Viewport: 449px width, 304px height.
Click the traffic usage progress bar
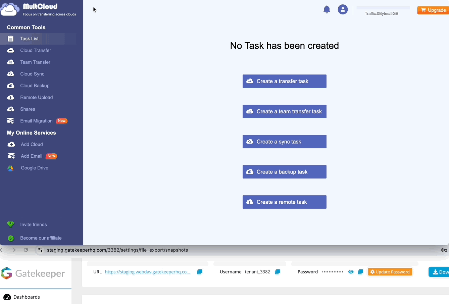pyautogui.click(x=383, y=7)
